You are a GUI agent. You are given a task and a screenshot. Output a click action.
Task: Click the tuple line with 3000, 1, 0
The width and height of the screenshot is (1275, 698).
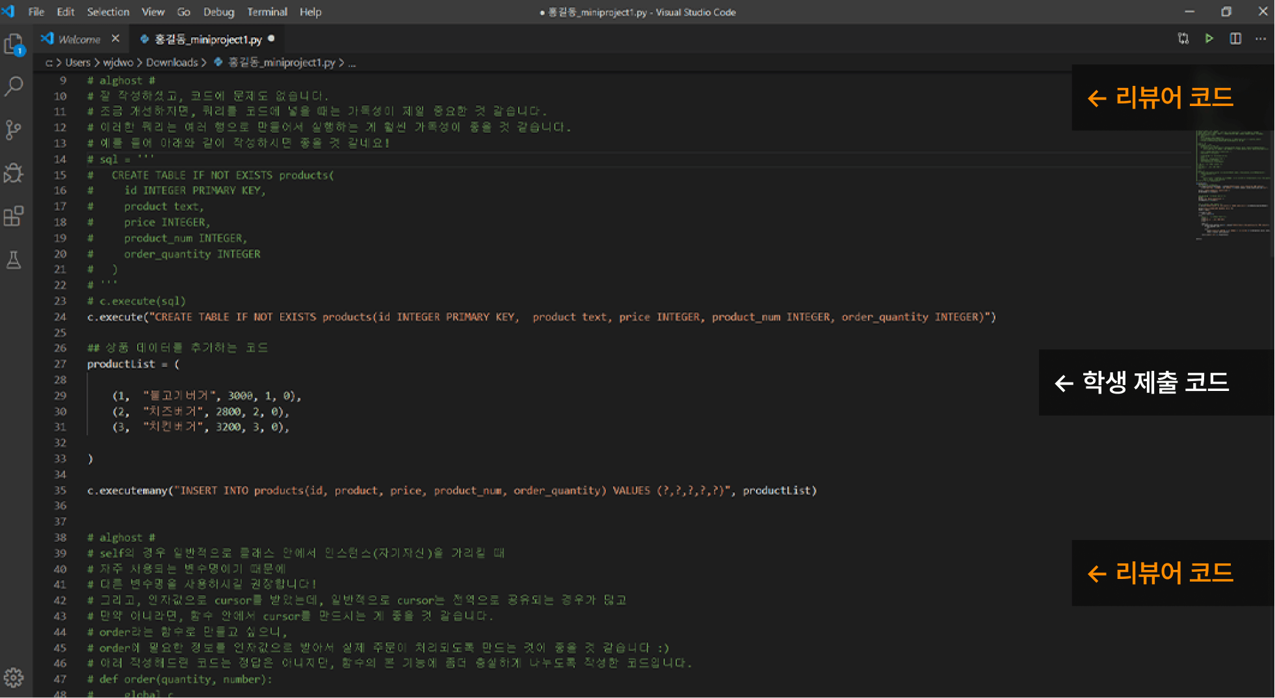click(x=207, y=396)
